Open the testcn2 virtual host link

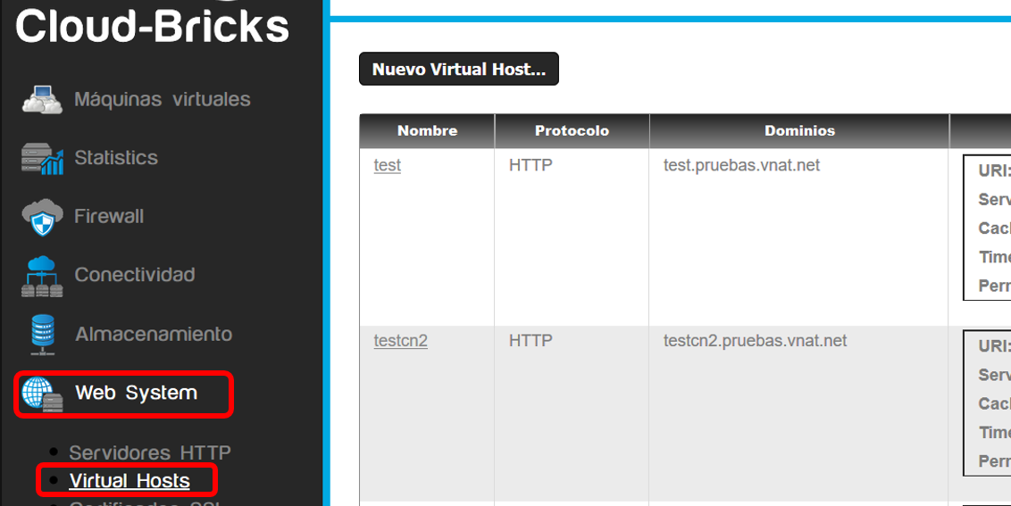click(400, 340)
